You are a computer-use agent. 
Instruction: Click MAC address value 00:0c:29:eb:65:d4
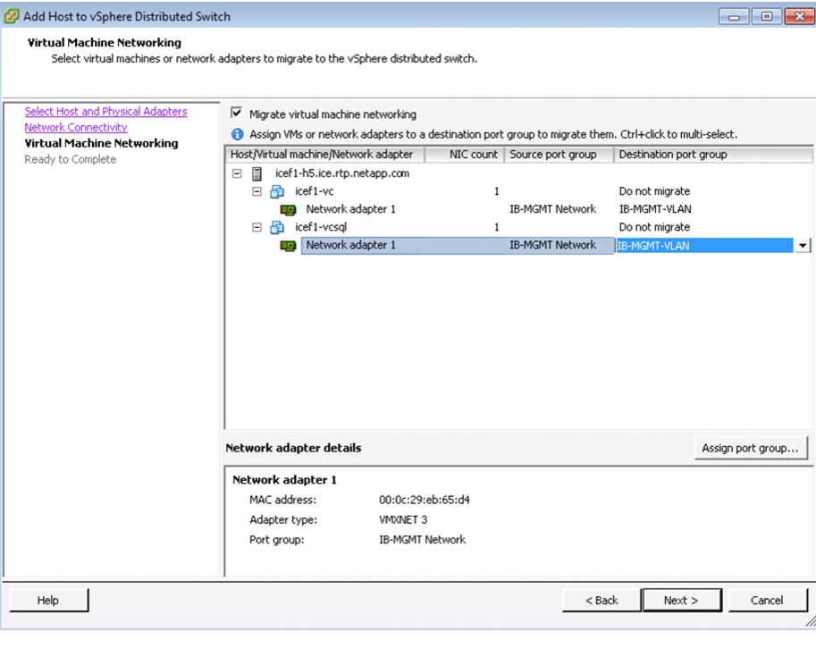425,500
